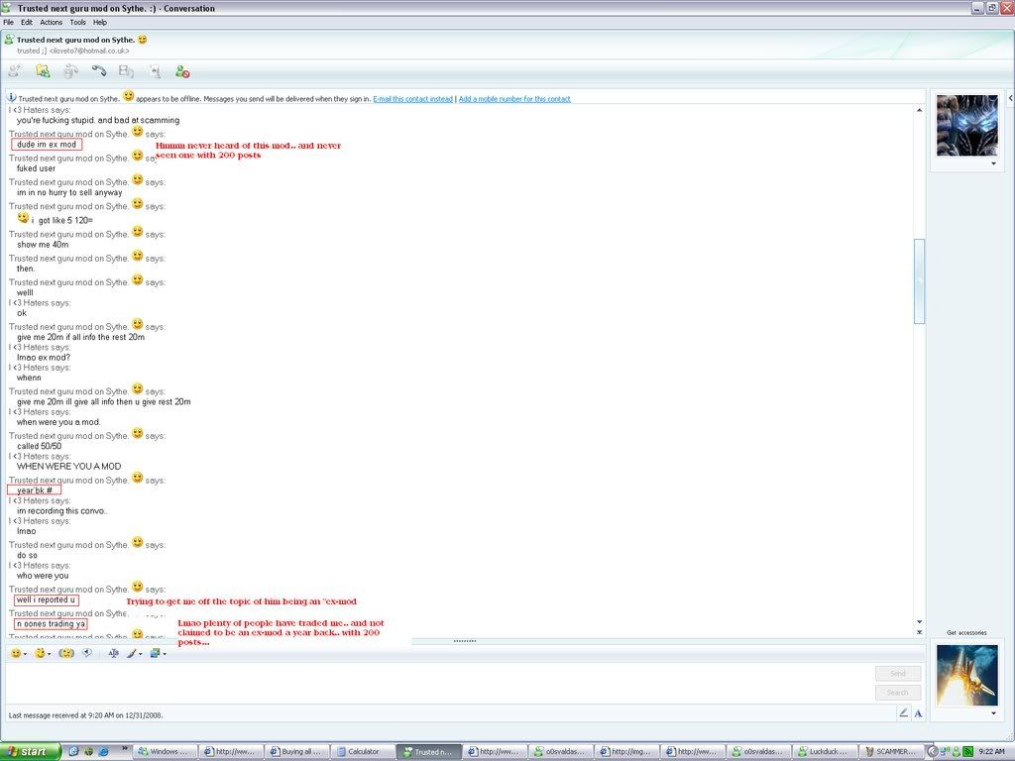Start a video call icon
Viewport: 1015px width, 761px height.
click(70, 71)
